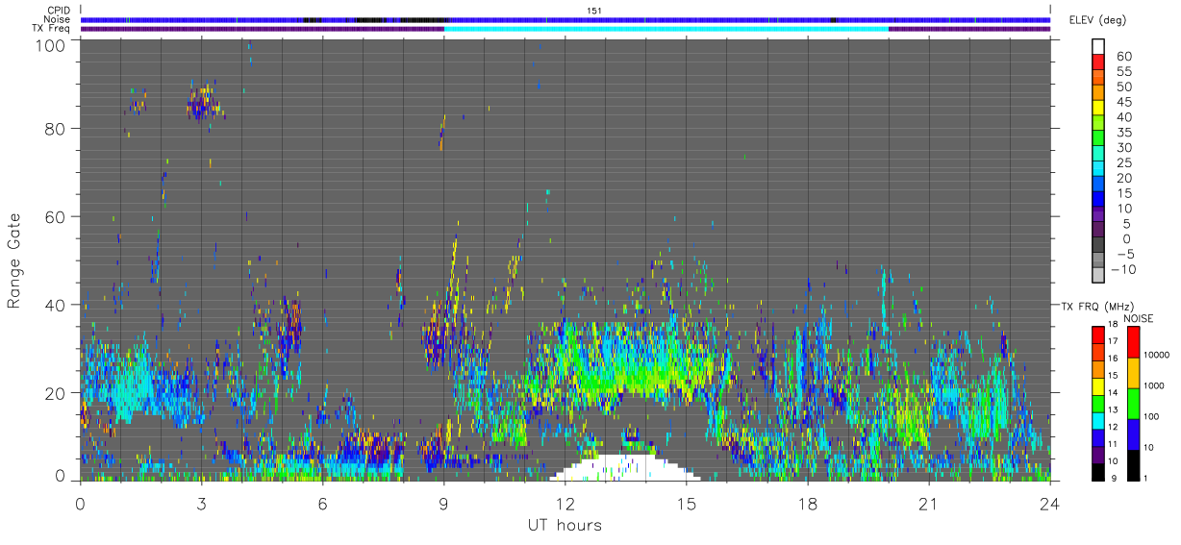Image resolution: width=1181 pixels, height=545 pixels.
Task: Click the 80 range gate tick label
Action: click(x=53, y=129)
